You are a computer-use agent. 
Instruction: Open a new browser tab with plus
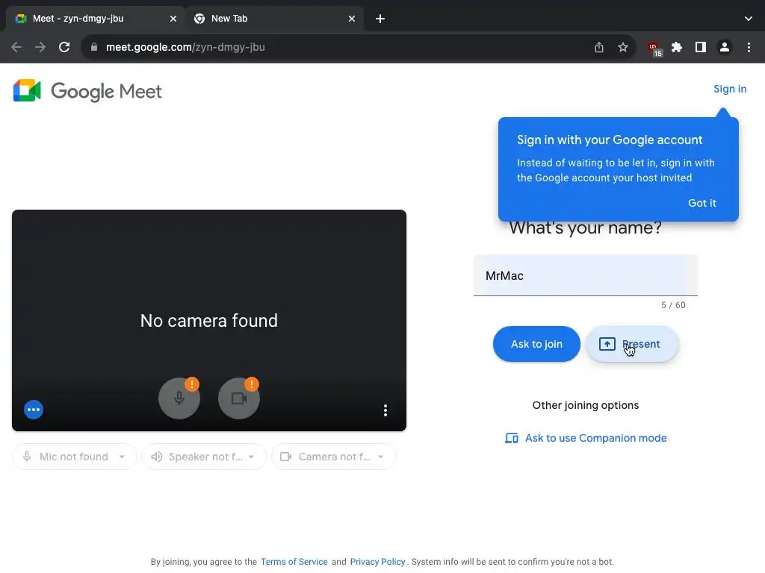click(380, 19)
